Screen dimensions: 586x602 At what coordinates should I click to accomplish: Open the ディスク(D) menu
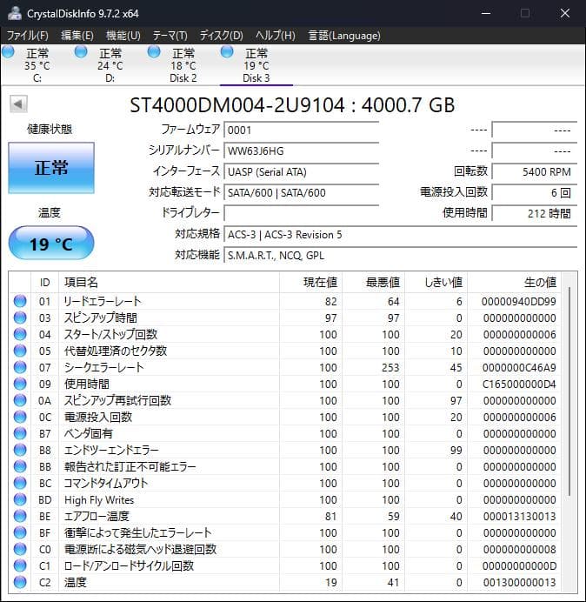(221, 36)
